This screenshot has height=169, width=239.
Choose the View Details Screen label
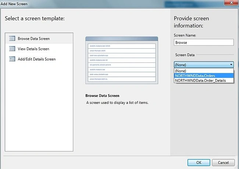tap(33, 49)
